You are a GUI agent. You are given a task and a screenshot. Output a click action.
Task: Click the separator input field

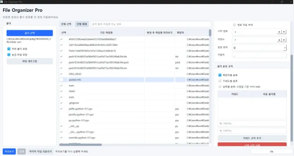(x=259, y=55)
